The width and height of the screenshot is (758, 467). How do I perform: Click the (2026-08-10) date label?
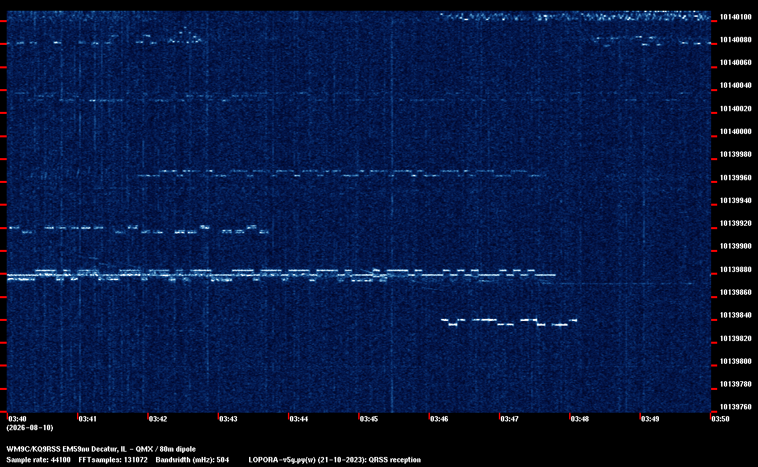[29, 427]
